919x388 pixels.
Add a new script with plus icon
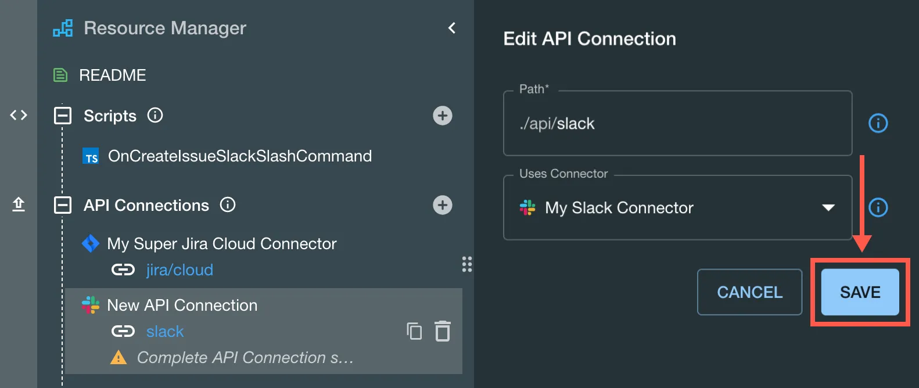click(x=443, y=116)
